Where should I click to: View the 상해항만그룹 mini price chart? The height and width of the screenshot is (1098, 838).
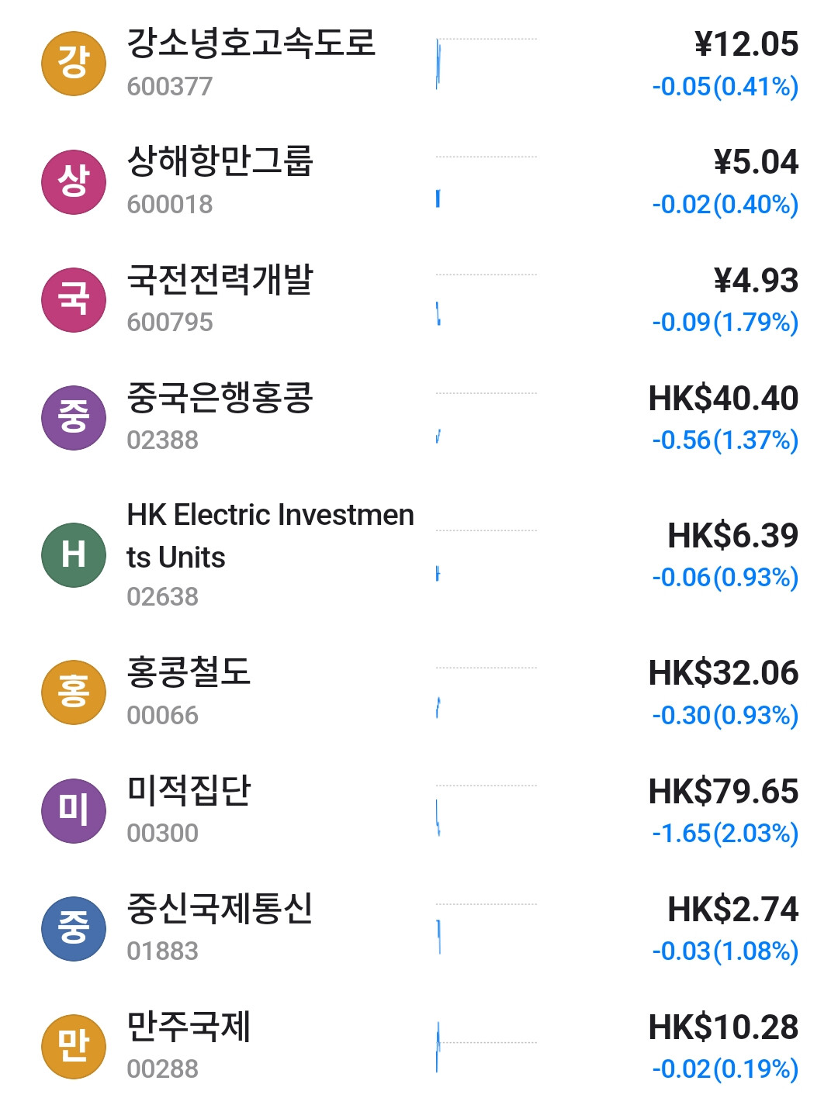486,182
